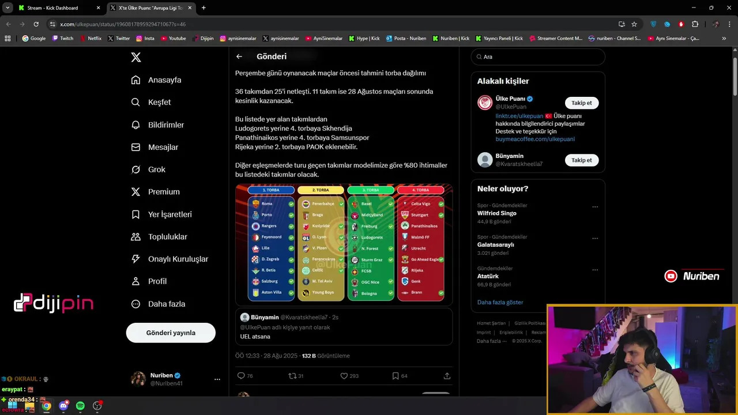Open the Insta bookmark
The height and width of the screenshot is (415, 738).
[145, 39]
